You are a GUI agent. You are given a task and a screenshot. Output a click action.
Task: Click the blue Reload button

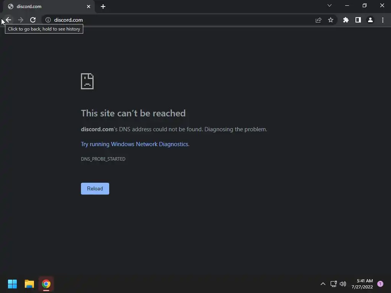coord(95,188)
